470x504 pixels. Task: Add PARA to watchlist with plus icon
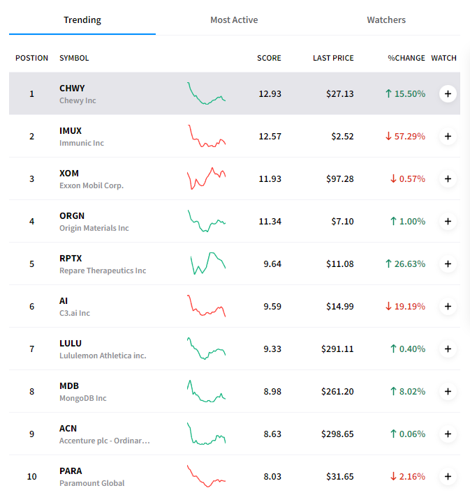click(448, 476)
